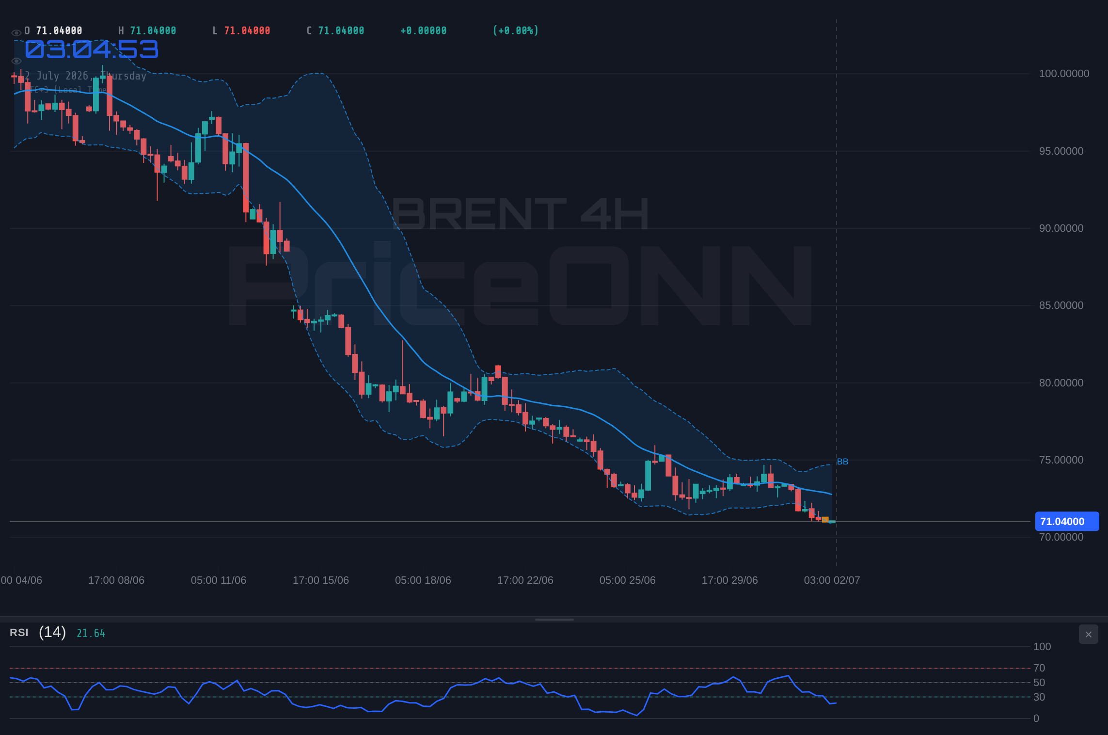Viewport: 1108px width, 735px height.
Task: Click the 17:00 15/06 time axis label
Action: (321, 580)
